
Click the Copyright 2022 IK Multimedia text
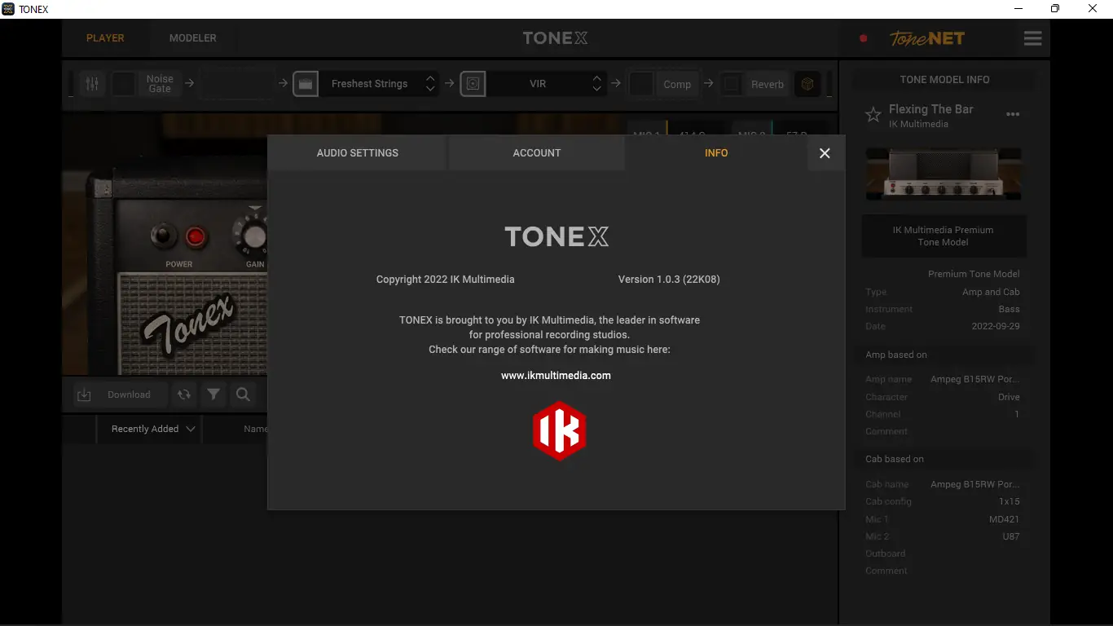point(445,280)
